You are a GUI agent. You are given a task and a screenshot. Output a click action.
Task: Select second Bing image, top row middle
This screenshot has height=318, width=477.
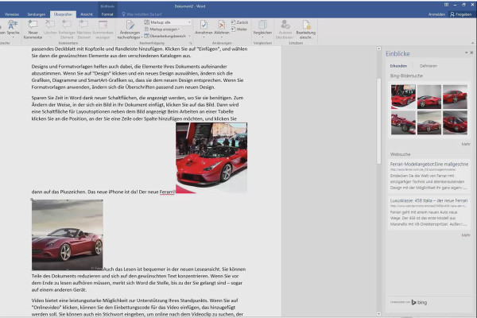(429, 96)
